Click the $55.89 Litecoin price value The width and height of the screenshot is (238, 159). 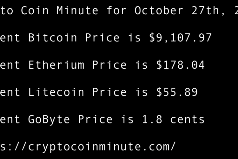point(177,92)
